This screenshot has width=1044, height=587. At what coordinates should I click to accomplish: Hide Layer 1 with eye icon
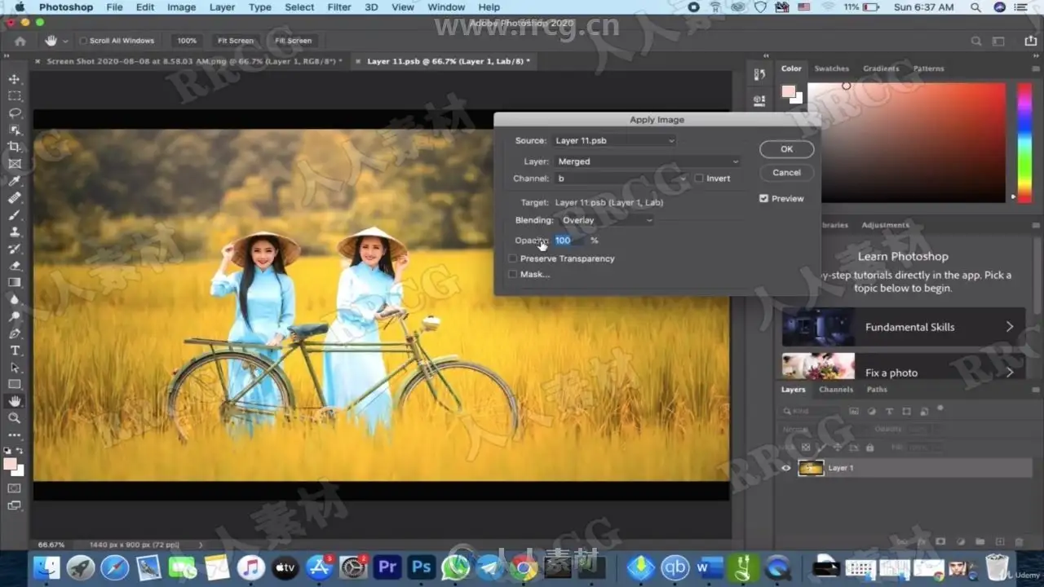click(786, 468)
